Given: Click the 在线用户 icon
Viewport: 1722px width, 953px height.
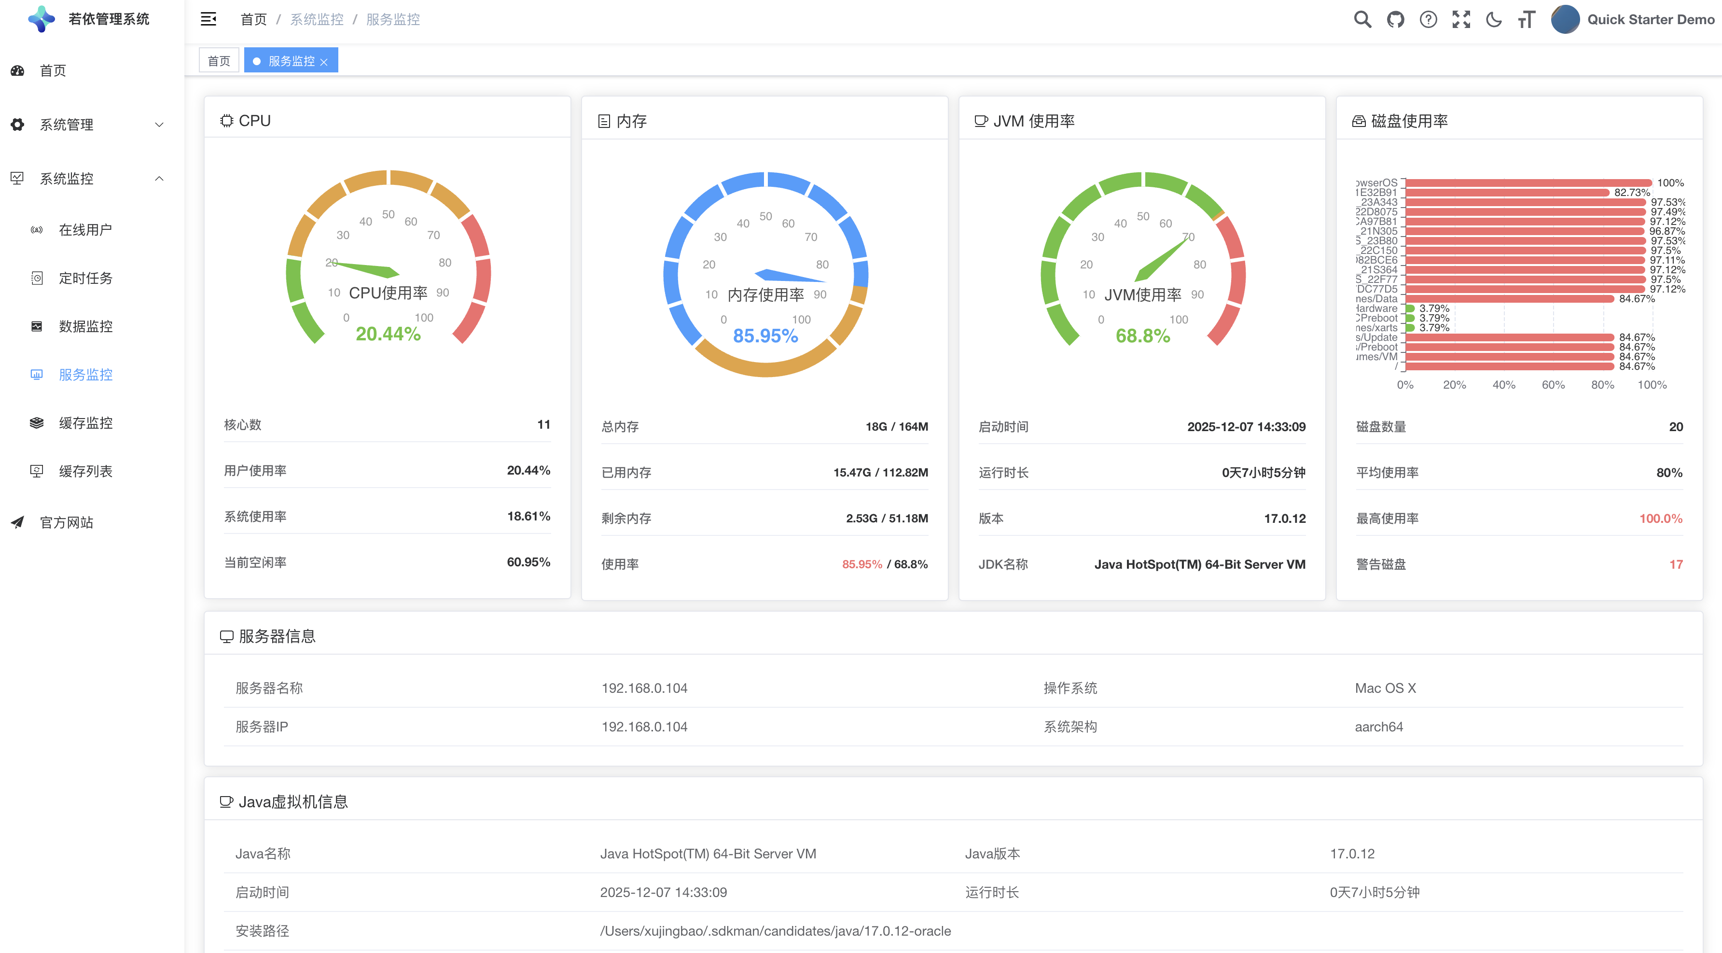Looking at the screenshot, I should tap(37, 230).
